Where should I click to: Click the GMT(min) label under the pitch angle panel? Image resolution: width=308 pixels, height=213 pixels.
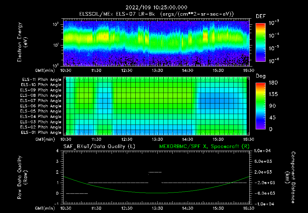click(45, 140)
